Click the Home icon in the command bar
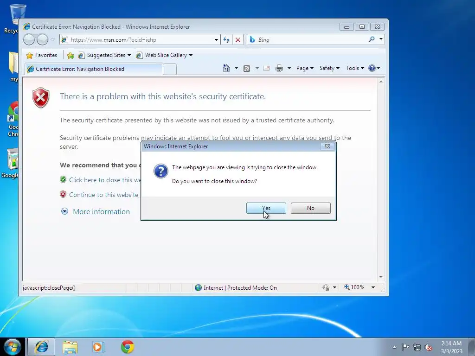The width and height of the screenshot is (475, 356). click(226, 68)
